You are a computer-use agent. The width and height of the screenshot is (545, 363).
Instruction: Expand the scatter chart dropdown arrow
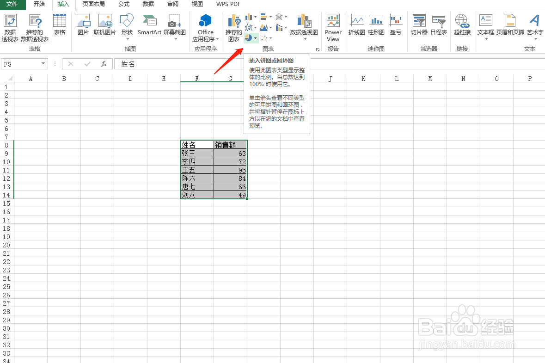pos(271,37)
